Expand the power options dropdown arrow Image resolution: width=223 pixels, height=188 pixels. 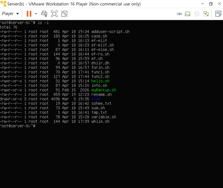(36, 14)
